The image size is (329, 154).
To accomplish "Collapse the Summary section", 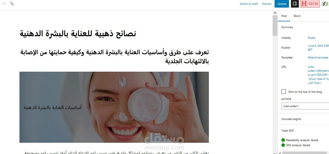I will coord(303,27).
